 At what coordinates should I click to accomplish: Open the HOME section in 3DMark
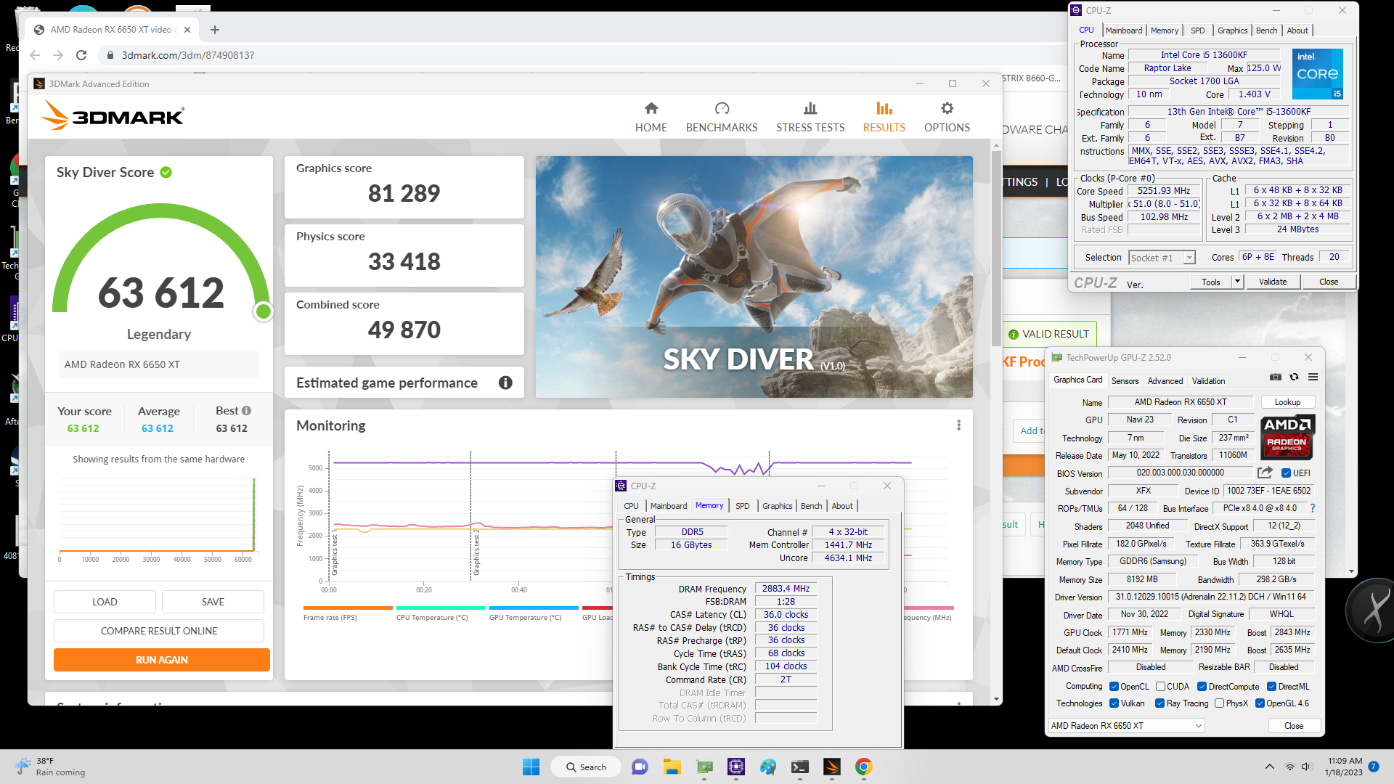click(x=651, y=117)
